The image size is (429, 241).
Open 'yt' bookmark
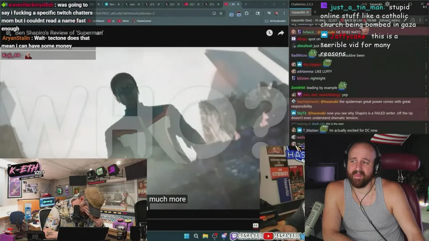tap(111, 21)
